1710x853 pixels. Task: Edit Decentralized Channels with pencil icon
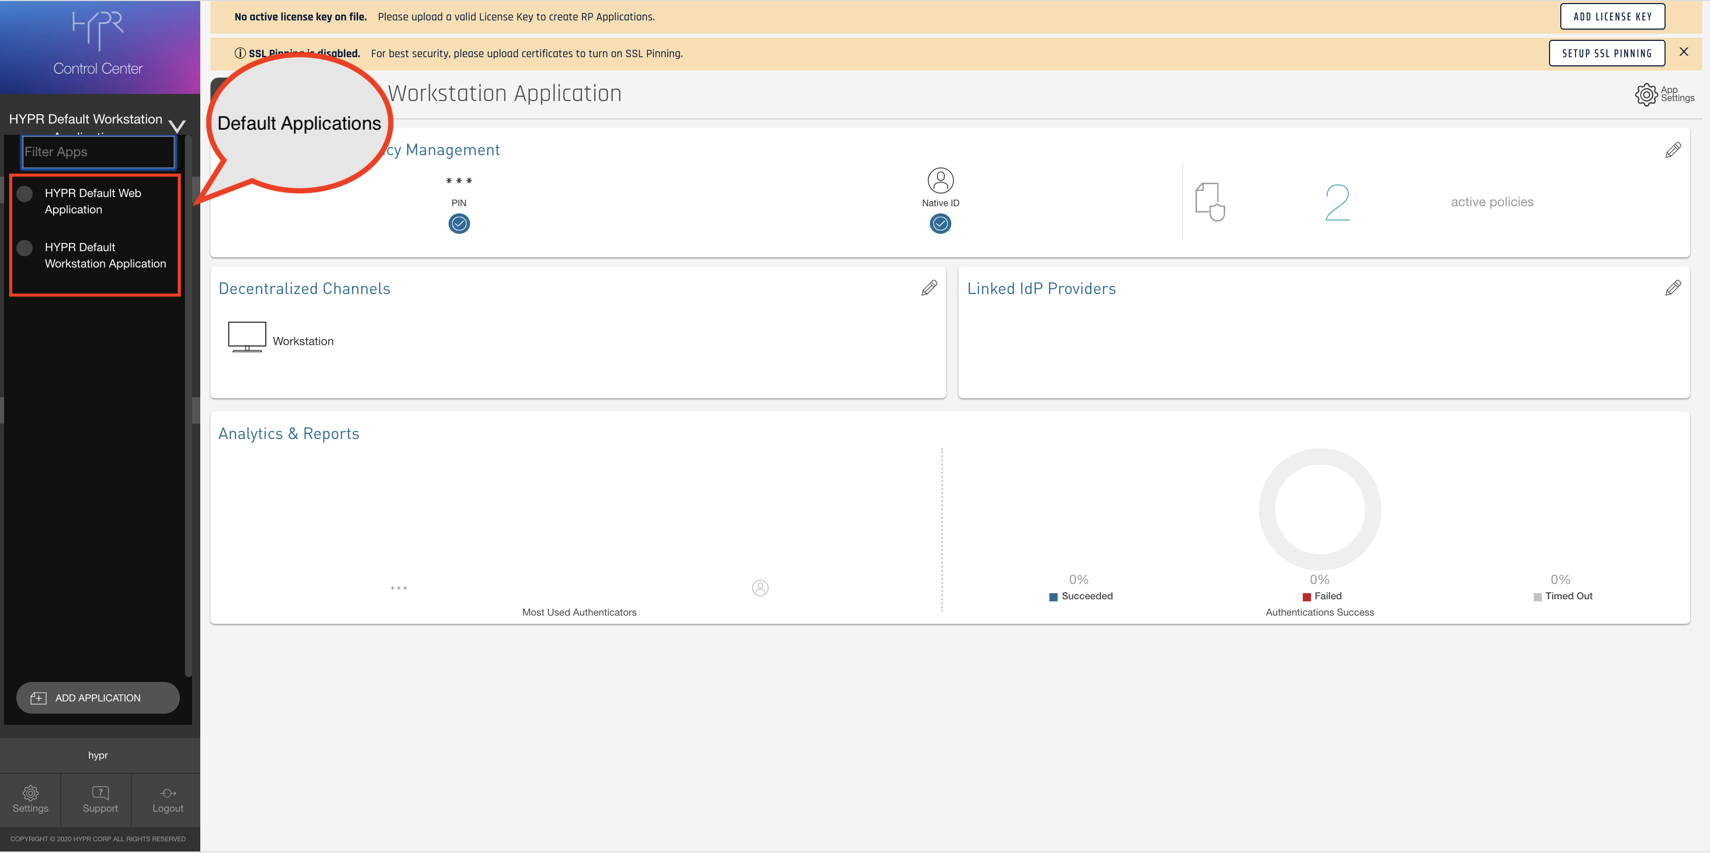point(929,288)
